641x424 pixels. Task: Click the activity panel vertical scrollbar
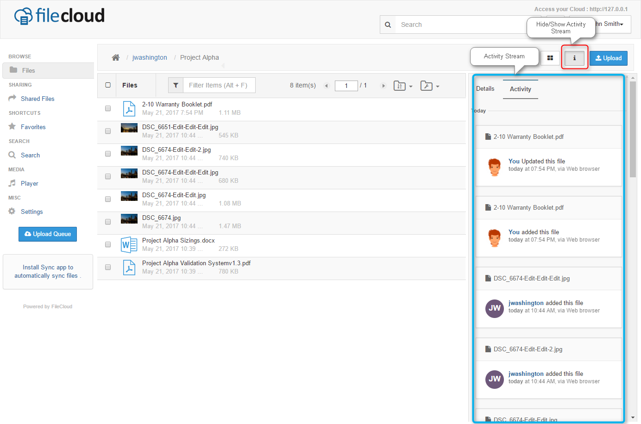tap(633, 130)
